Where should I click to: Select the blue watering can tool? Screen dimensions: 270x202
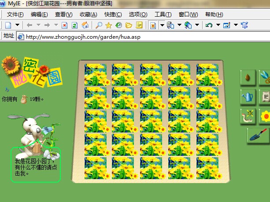tap(248, 97)
